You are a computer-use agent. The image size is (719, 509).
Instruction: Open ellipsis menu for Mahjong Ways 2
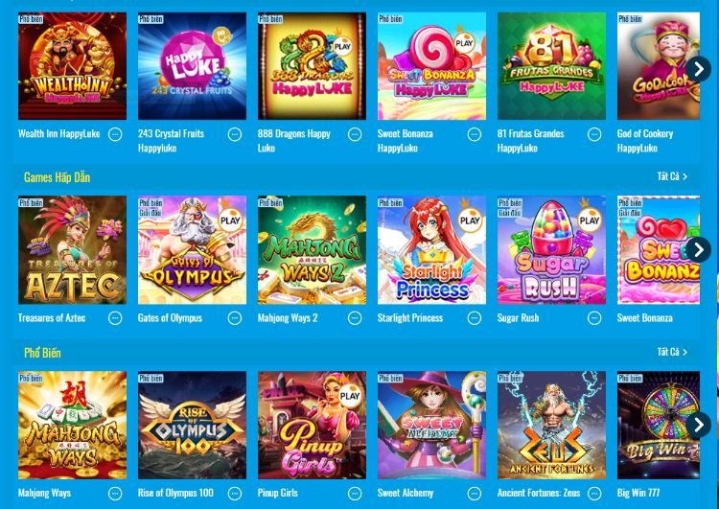tap(355, 318)
